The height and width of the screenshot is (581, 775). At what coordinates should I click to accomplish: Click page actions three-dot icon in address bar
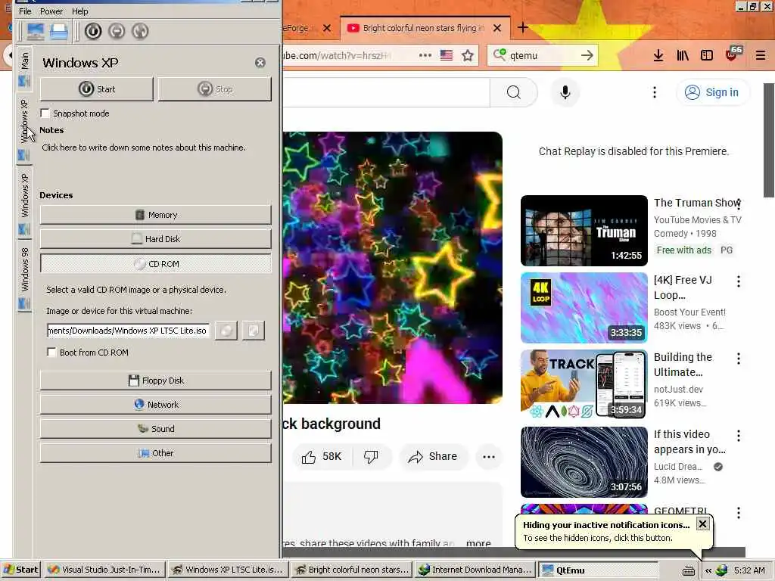(425, 55)
